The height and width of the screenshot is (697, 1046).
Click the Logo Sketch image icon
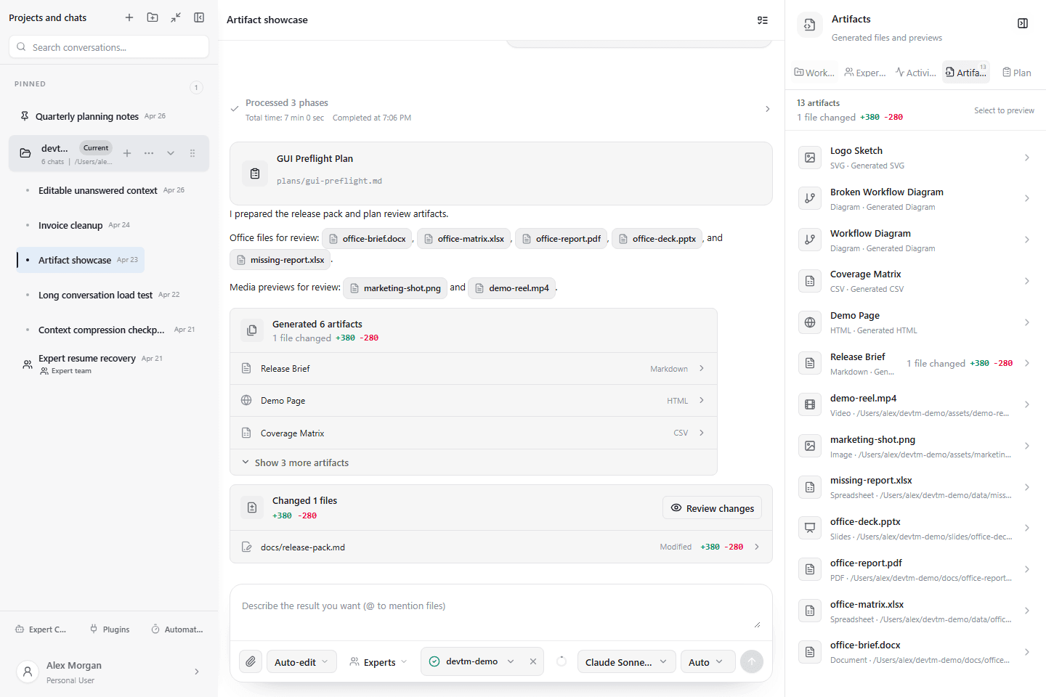810,158
